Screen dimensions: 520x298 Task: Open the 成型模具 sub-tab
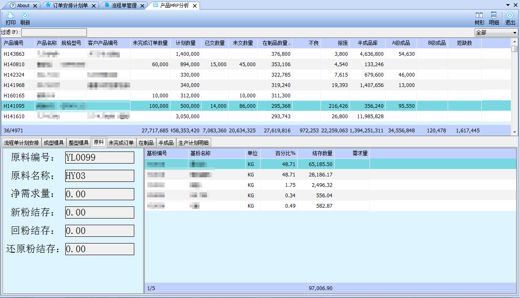pos(54,143)
